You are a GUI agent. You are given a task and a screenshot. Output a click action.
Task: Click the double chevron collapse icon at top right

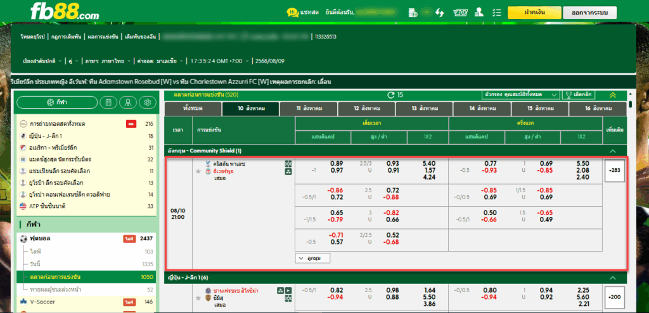pyautogui.click(x=613, y=95)
